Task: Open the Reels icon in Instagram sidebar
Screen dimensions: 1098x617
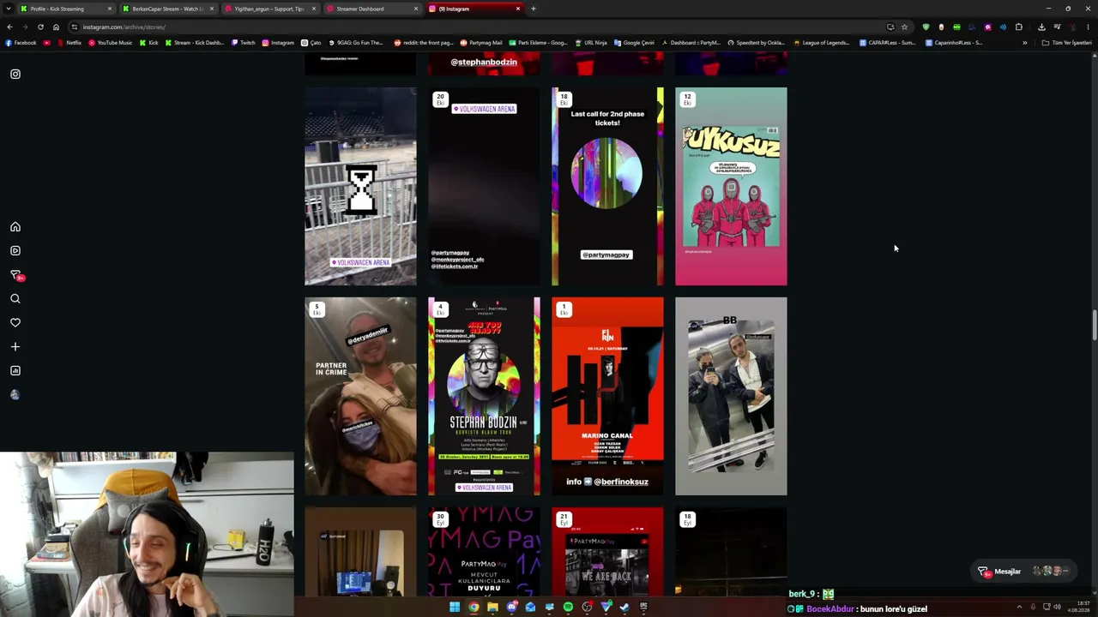Action: click(x=15, y=251)
